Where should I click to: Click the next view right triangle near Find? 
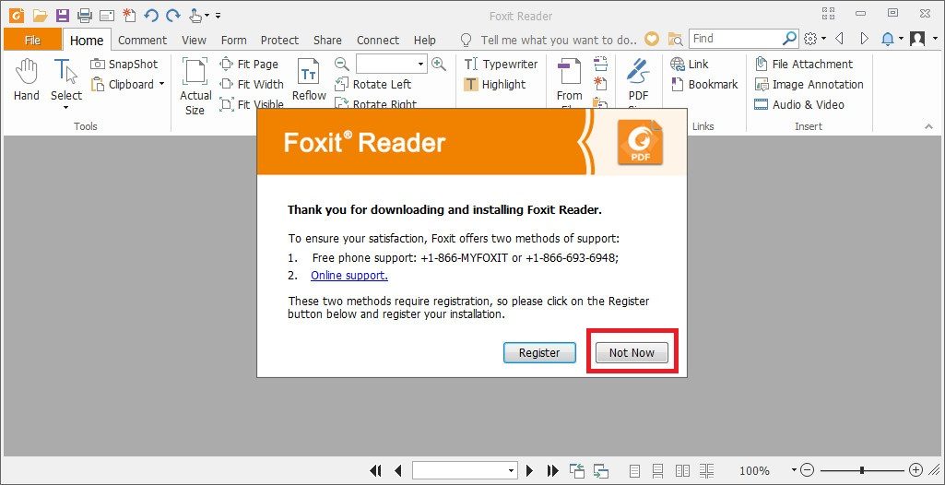864,39
